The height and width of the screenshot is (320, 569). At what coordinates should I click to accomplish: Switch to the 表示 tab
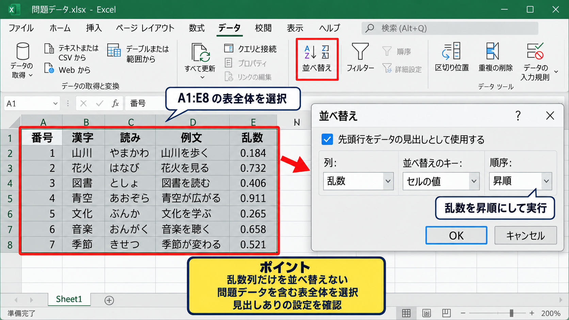coord(295,28)
